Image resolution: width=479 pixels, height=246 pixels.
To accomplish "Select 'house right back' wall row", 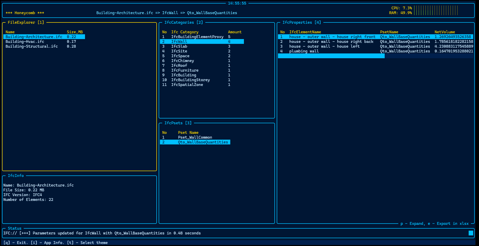I will (x=375, y=42).
